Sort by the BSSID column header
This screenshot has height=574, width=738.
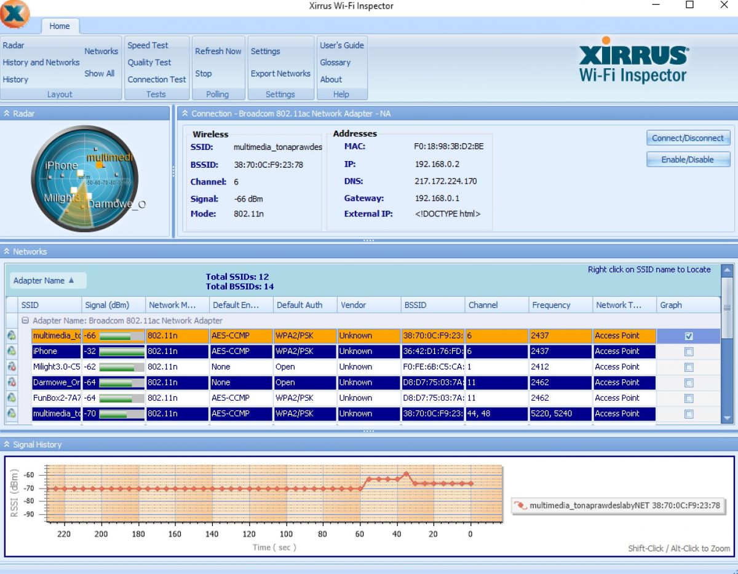[434, 305]
